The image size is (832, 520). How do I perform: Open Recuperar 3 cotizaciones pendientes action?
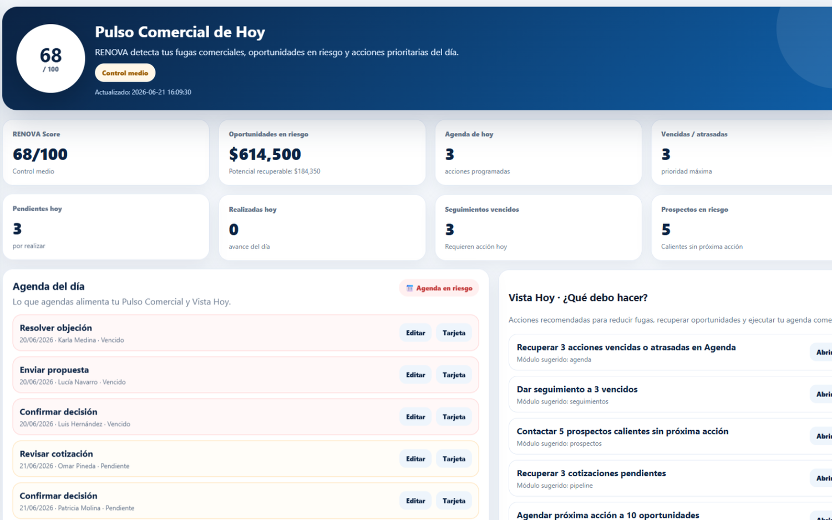(x=821, y=478)
